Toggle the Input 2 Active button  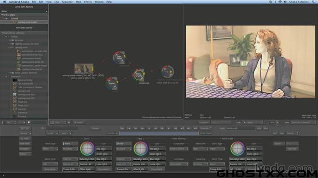[124, 143]
